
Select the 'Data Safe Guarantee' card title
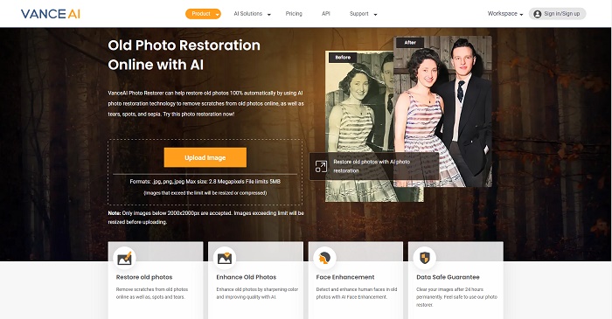point(448,277)
